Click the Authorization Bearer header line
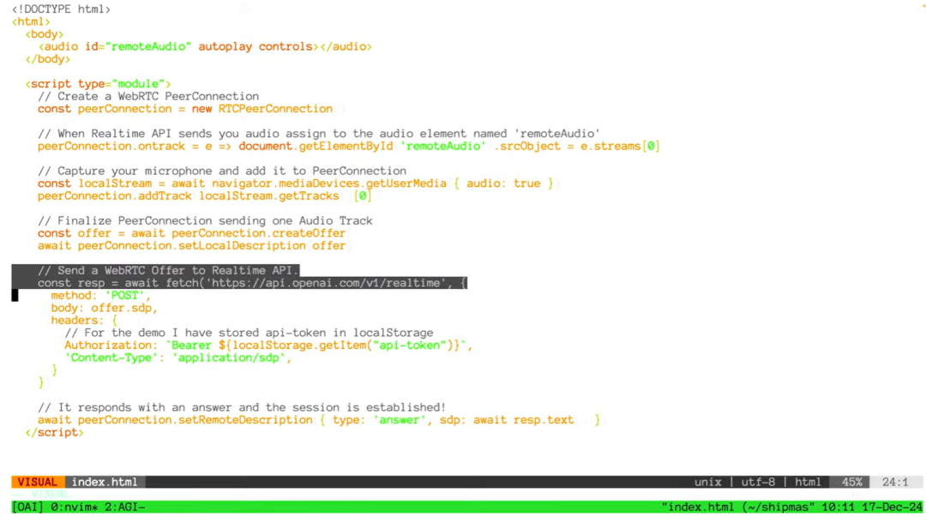This screenshot has height=517, width=926. tap(268, 345)
